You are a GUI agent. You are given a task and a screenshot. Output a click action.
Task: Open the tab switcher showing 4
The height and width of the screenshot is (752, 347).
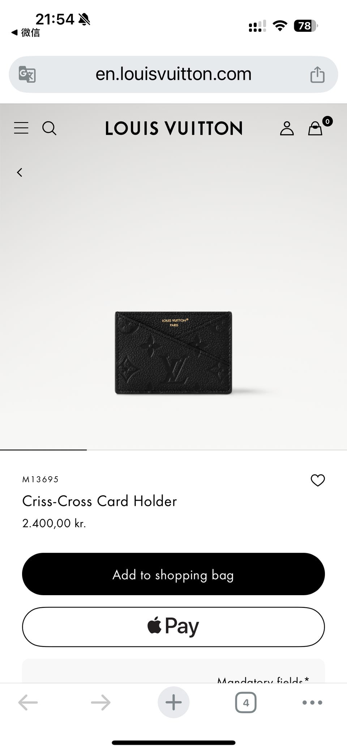246,702
